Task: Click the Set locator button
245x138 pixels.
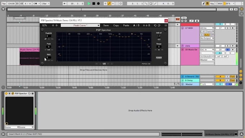Action: pos(184,18)
